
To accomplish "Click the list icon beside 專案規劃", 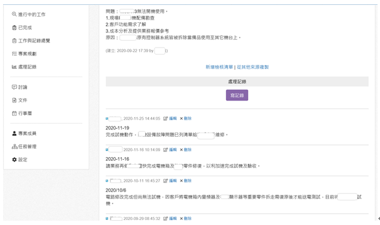I will (x=14, y=54).
